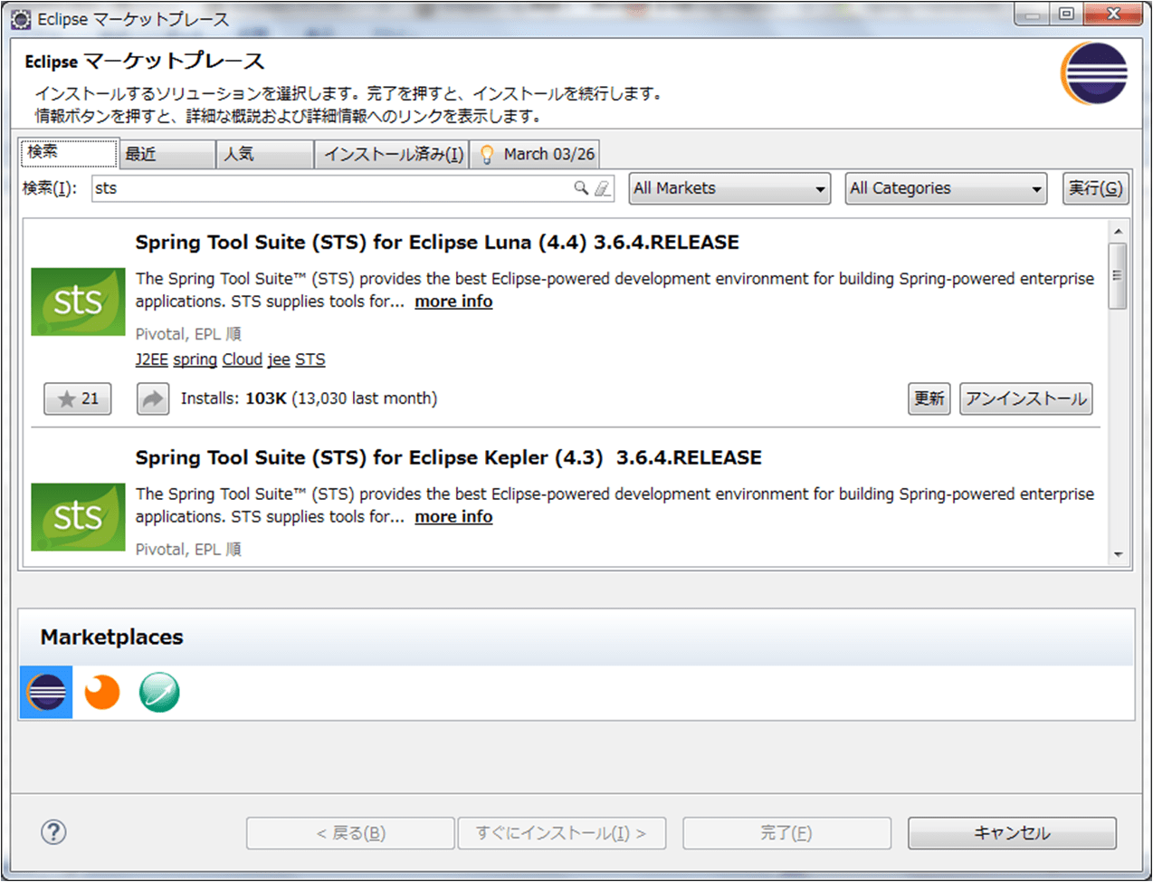1153x882 pixels.
Task: Open the All Categories dropdown
Action: [x=945, y=187]
